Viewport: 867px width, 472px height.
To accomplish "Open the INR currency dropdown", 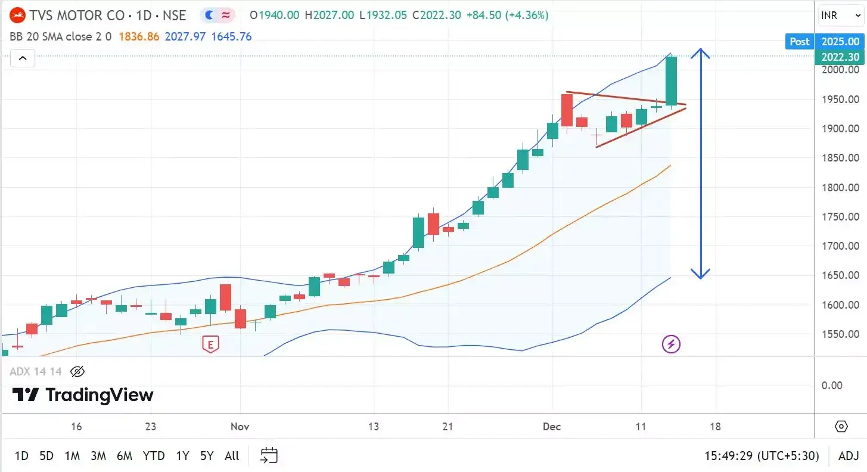I will (x=840, y=15).
